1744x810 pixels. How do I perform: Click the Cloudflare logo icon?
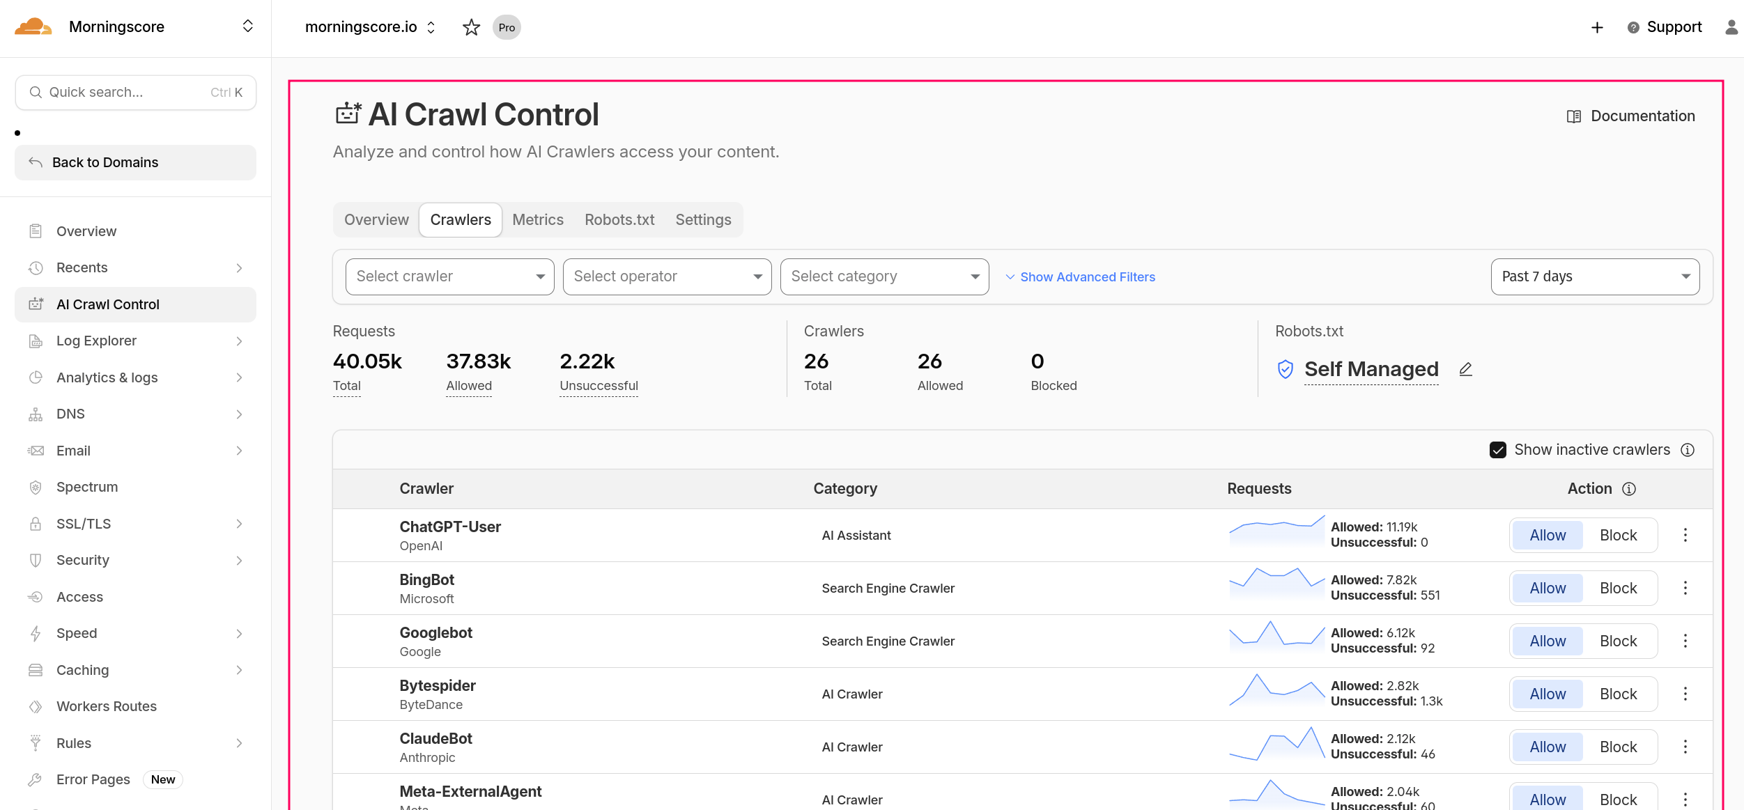click(x=33, y=26)
